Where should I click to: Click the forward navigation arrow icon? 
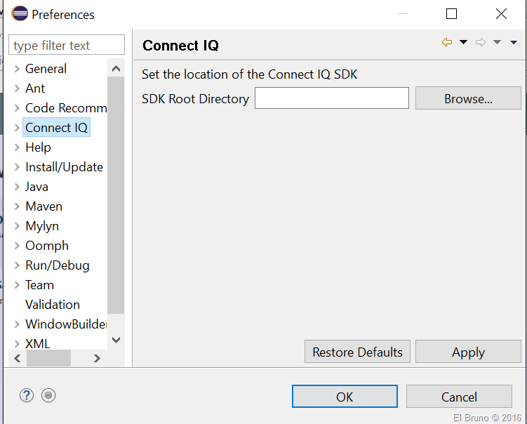click(x=481, y=43)
